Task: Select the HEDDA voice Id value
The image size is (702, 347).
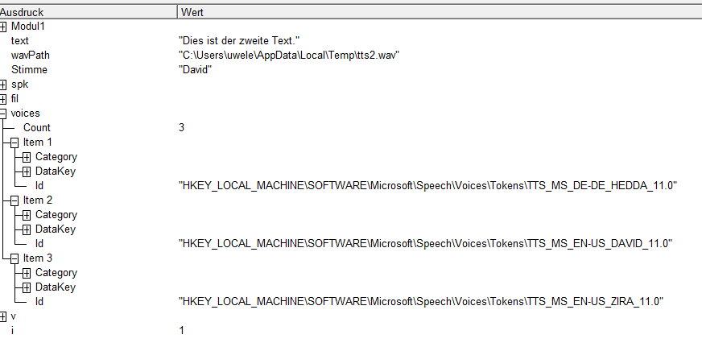Action: pos(427,186)
